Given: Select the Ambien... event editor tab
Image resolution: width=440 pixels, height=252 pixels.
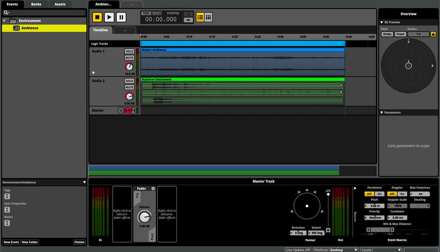Looking at the screenshot, I should 104,4.
